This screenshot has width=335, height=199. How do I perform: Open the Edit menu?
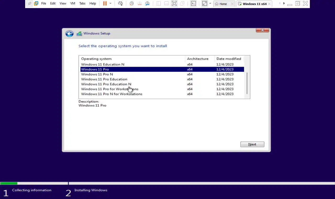coord(53,4)
